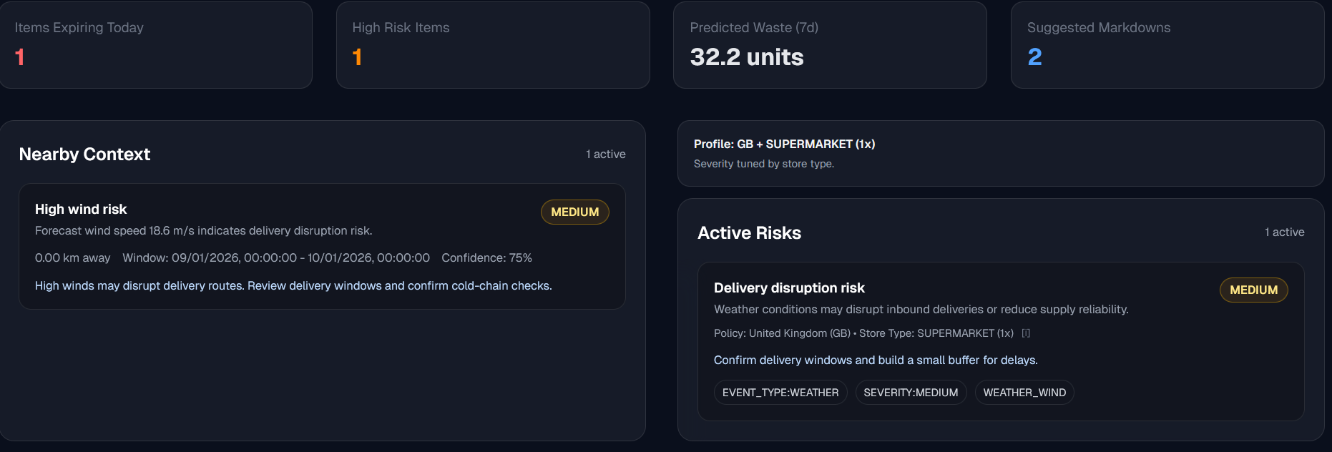The height and width of the screenshot is (452, 1332).
Task: Open the Items Expiring Today card
Action: (x=155, y=45)
